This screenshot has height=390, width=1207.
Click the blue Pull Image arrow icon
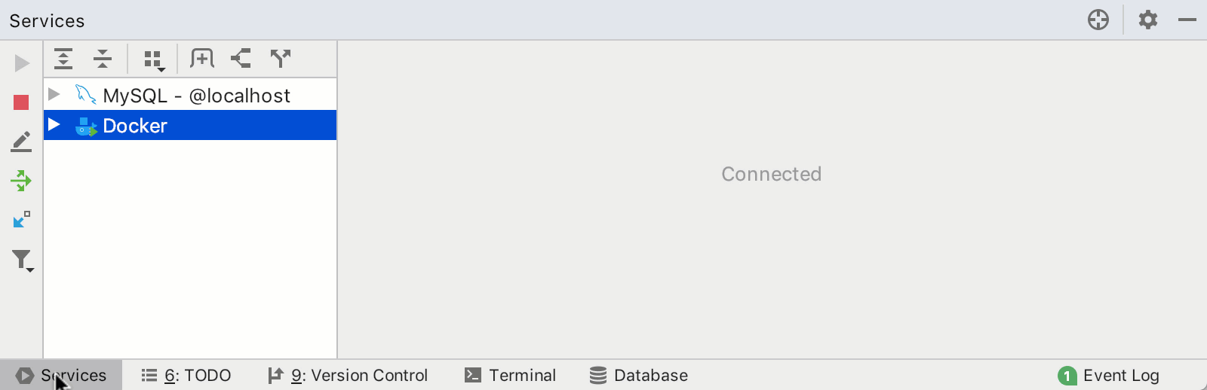[21, 220]
